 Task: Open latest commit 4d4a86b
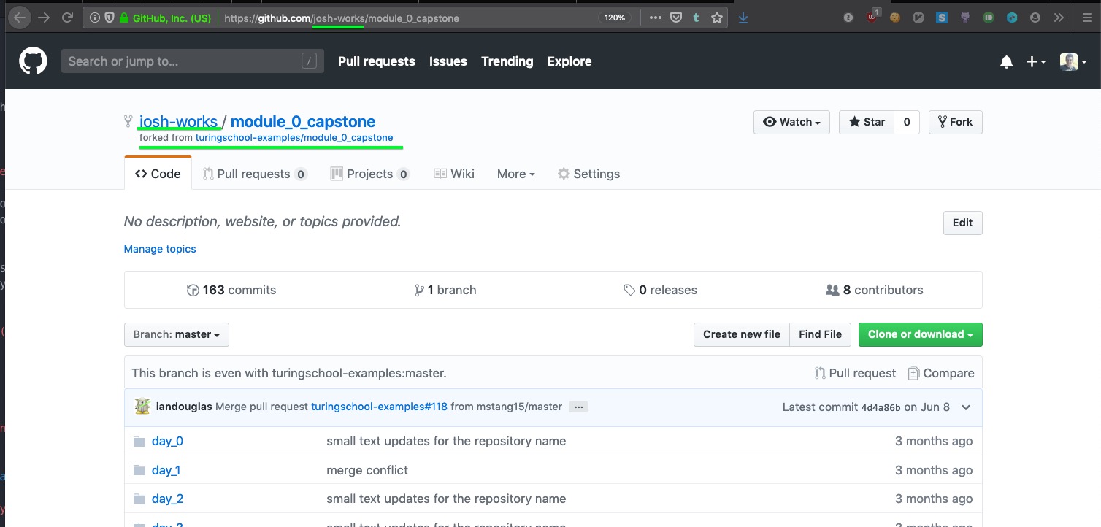click(881, 407)
